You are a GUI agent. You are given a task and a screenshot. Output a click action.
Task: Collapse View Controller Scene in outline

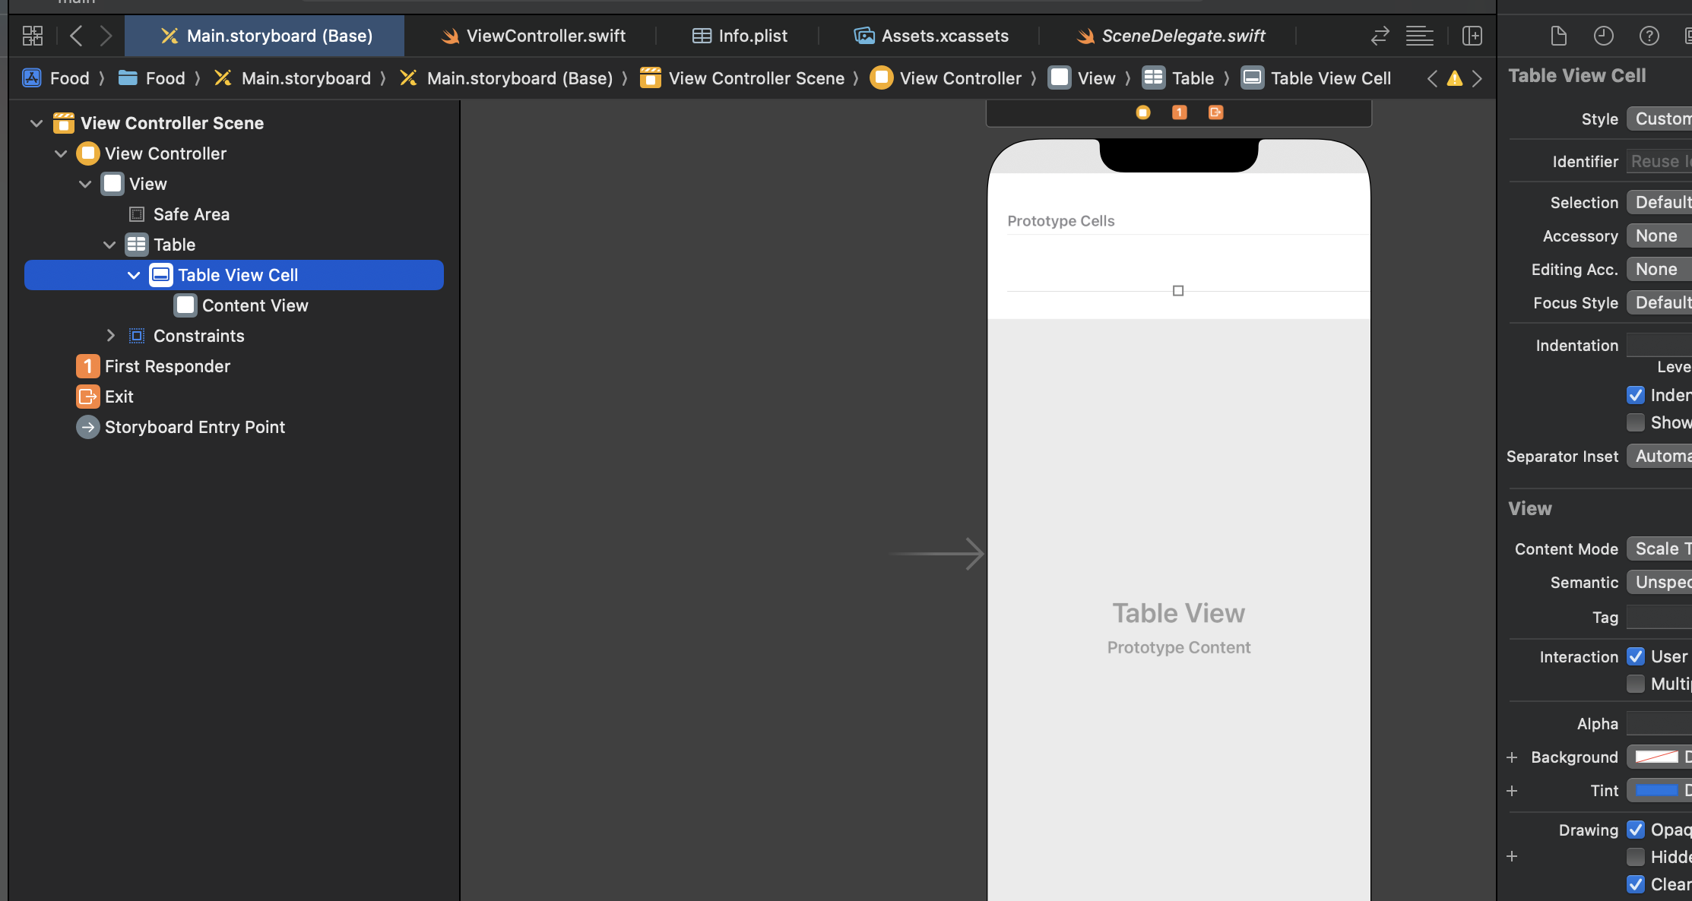36,123
